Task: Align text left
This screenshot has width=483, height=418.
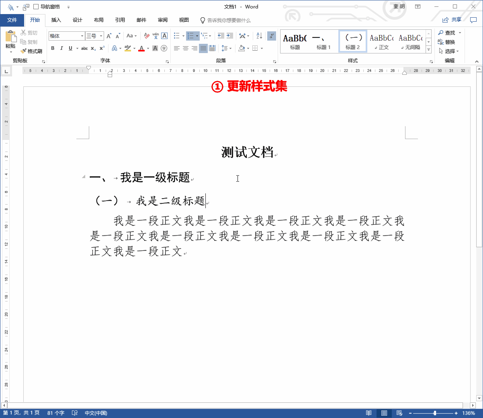Action: pos(177,48)
